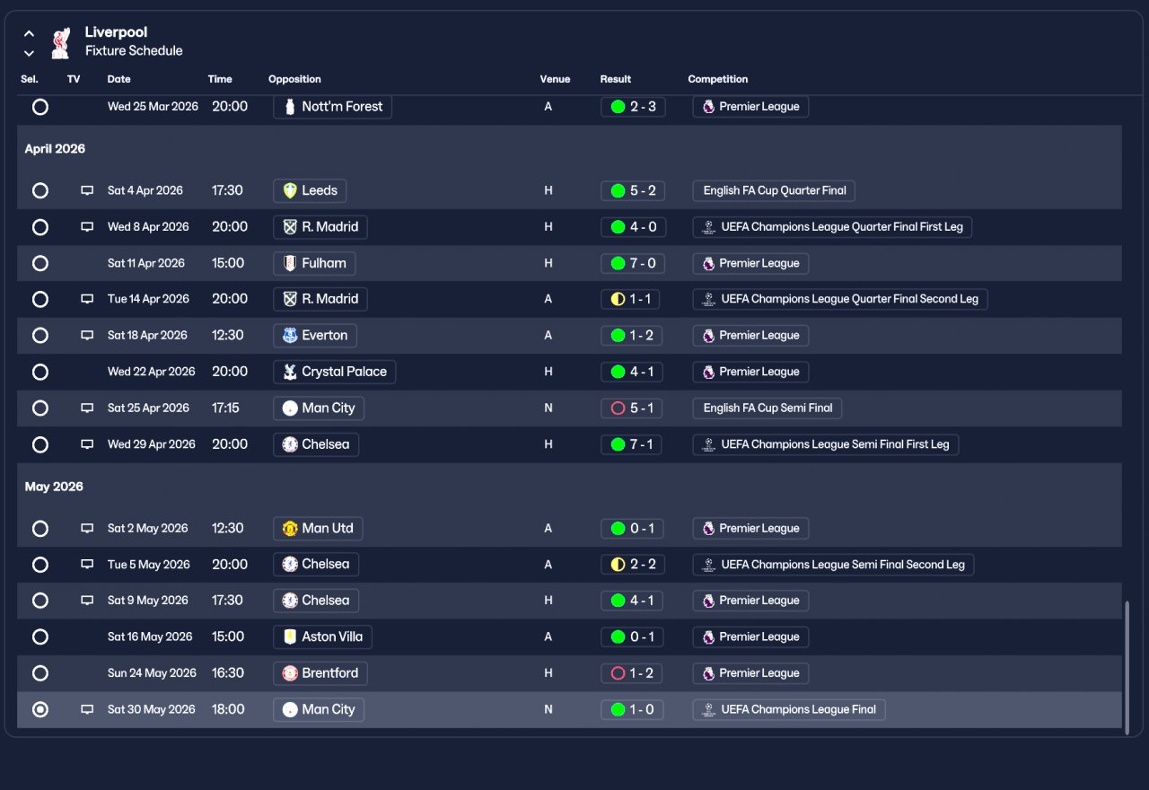Image resolution: width=1149 pixels, height=790 pixels.
Task: Click the TV icon in the Leeds row
Action: pyautogui.click(x=87, y=190)
